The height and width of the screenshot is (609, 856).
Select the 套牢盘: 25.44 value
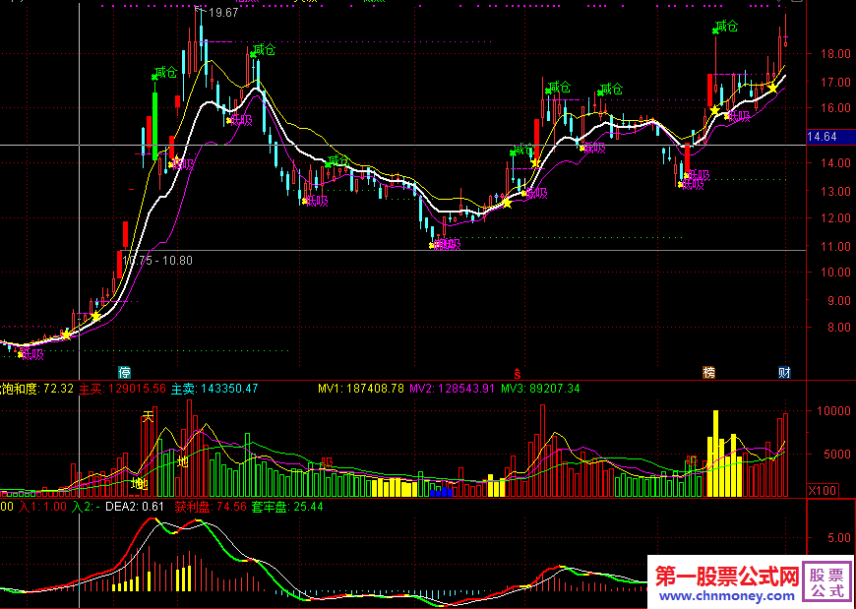(287, 507)
